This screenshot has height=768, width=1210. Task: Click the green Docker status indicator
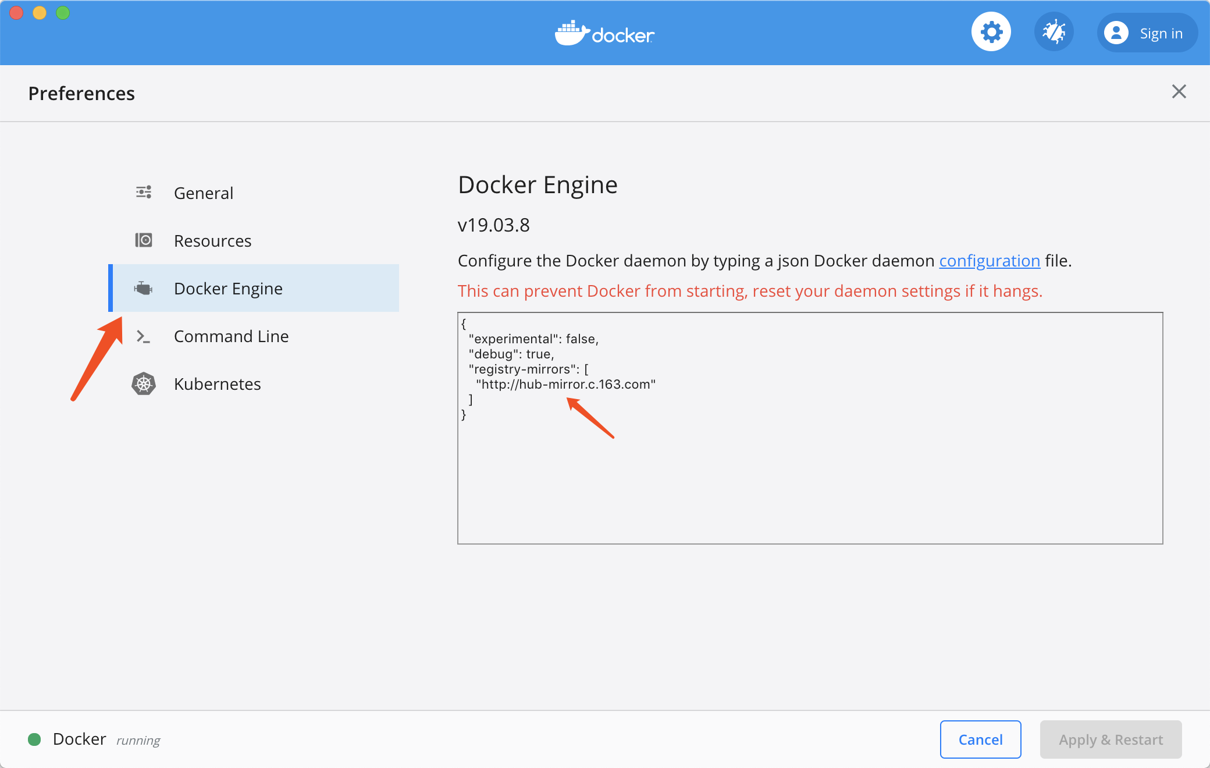pos(34,739)
